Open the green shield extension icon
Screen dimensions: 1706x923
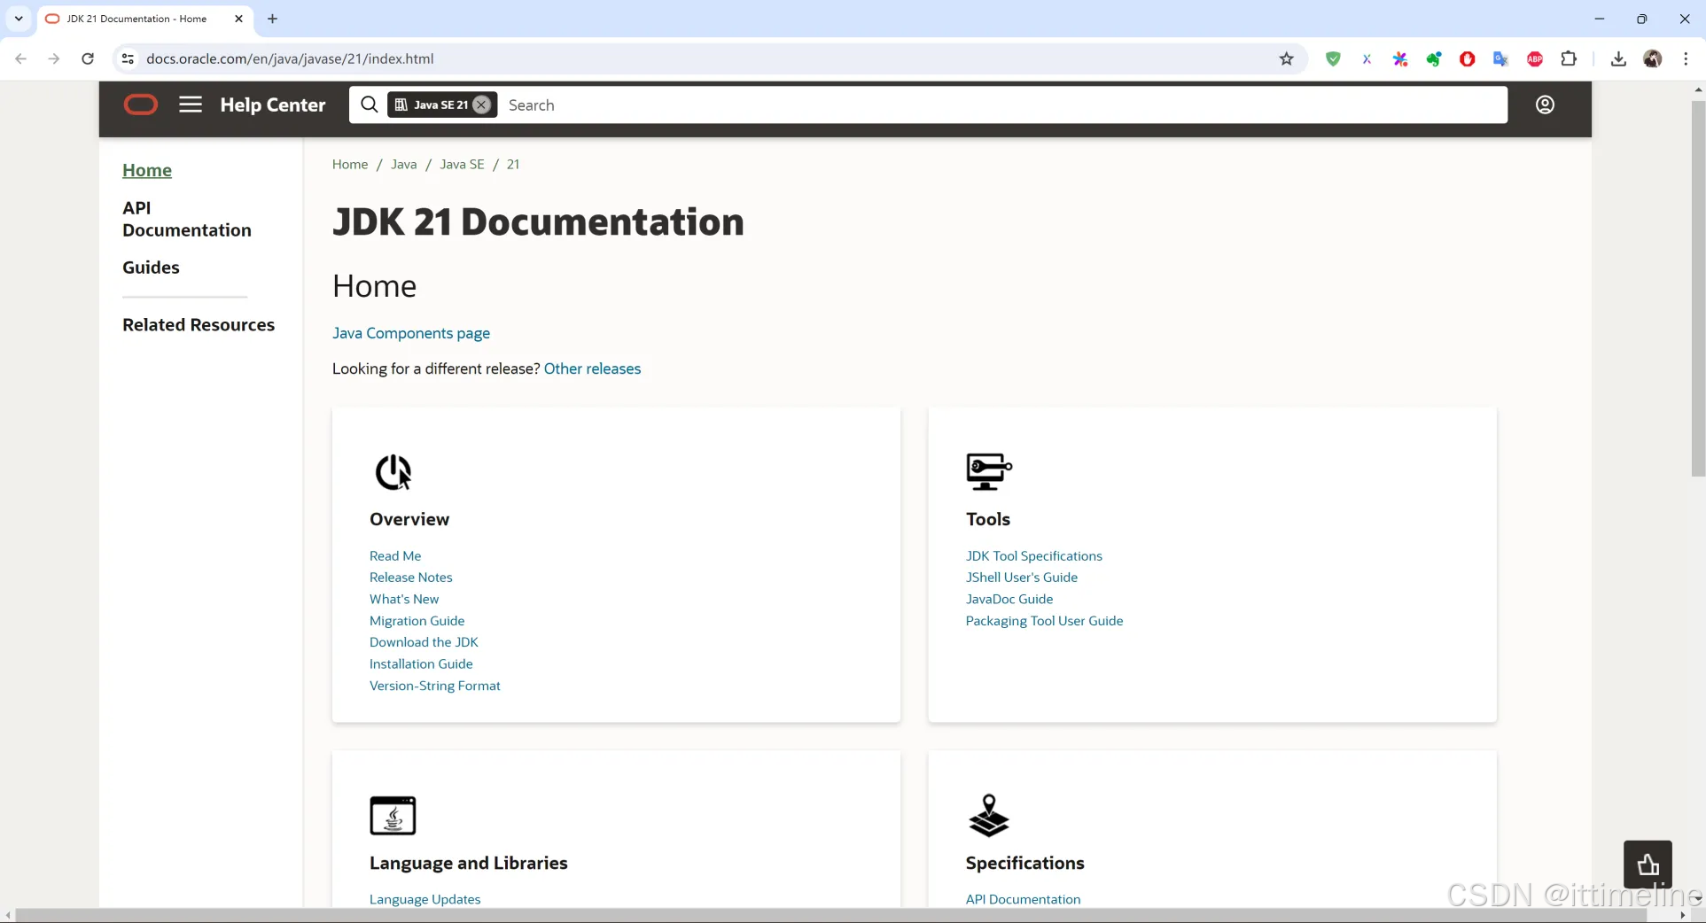[x=1333, y=58]
